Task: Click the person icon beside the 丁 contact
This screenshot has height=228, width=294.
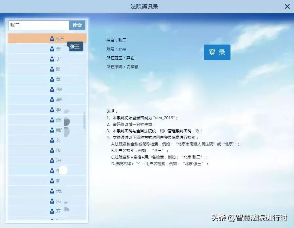Action: [53, 59]
